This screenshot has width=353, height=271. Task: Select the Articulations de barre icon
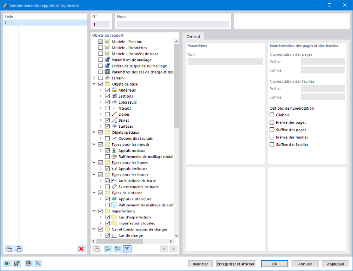114,181
